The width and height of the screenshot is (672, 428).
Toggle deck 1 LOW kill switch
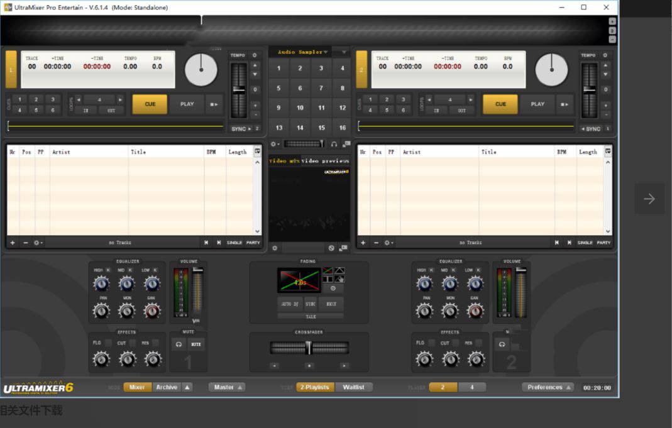pos(155,270)
